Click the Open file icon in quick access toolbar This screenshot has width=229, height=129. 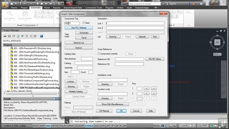click(x=16, y=4)
